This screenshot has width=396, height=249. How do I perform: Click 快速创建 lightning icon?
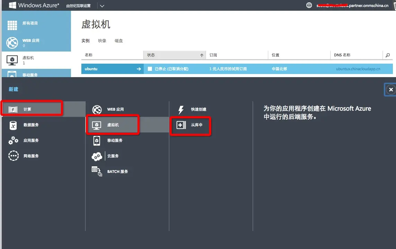[181, 110]
